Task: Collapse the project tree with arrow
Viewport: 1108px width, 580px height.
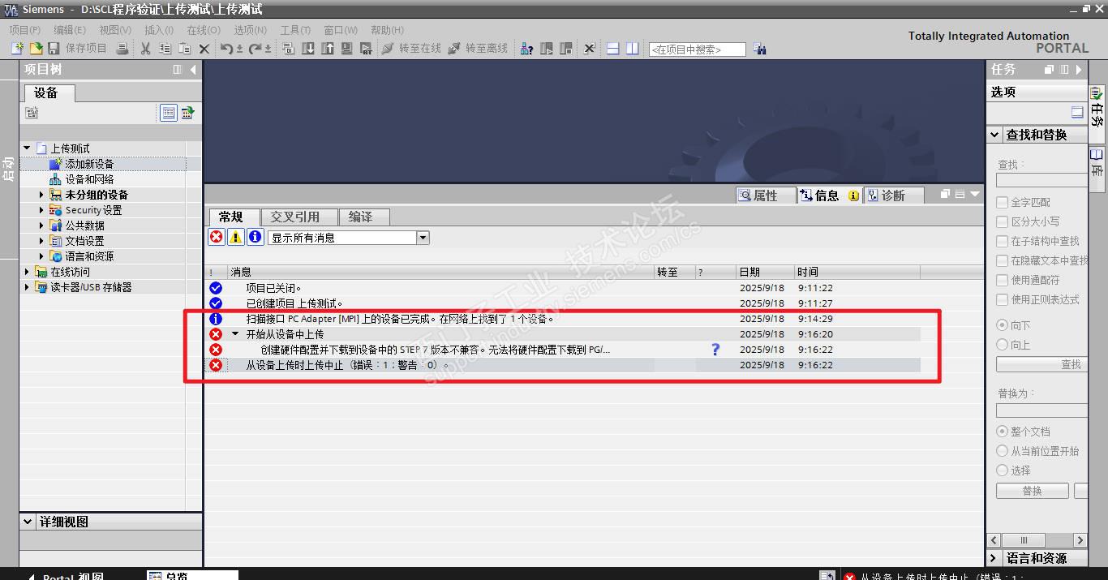Action: (193, 70)
